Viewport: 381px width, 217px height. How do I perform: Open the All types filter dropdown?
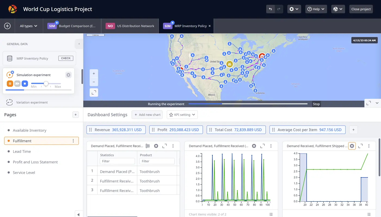tap(29, 26)
